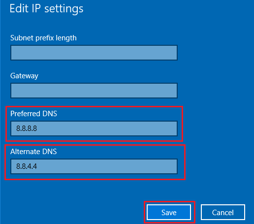
Task: Click the Alternate DNS label
Action: tap(33, 152)
